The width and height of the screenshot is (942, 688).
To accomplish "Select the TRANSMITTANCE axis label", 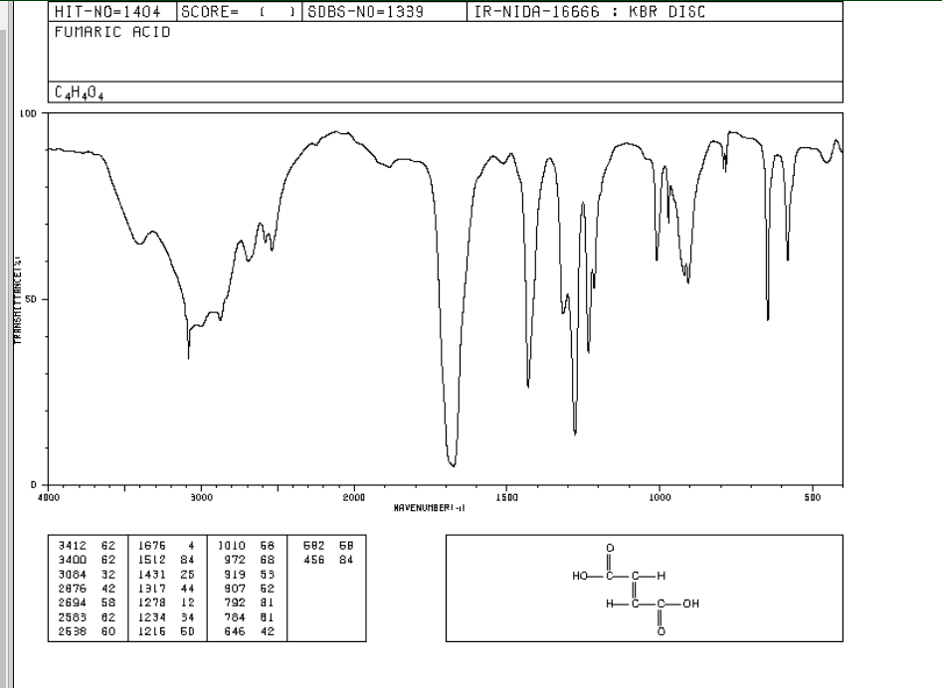I will pos(18,298).
